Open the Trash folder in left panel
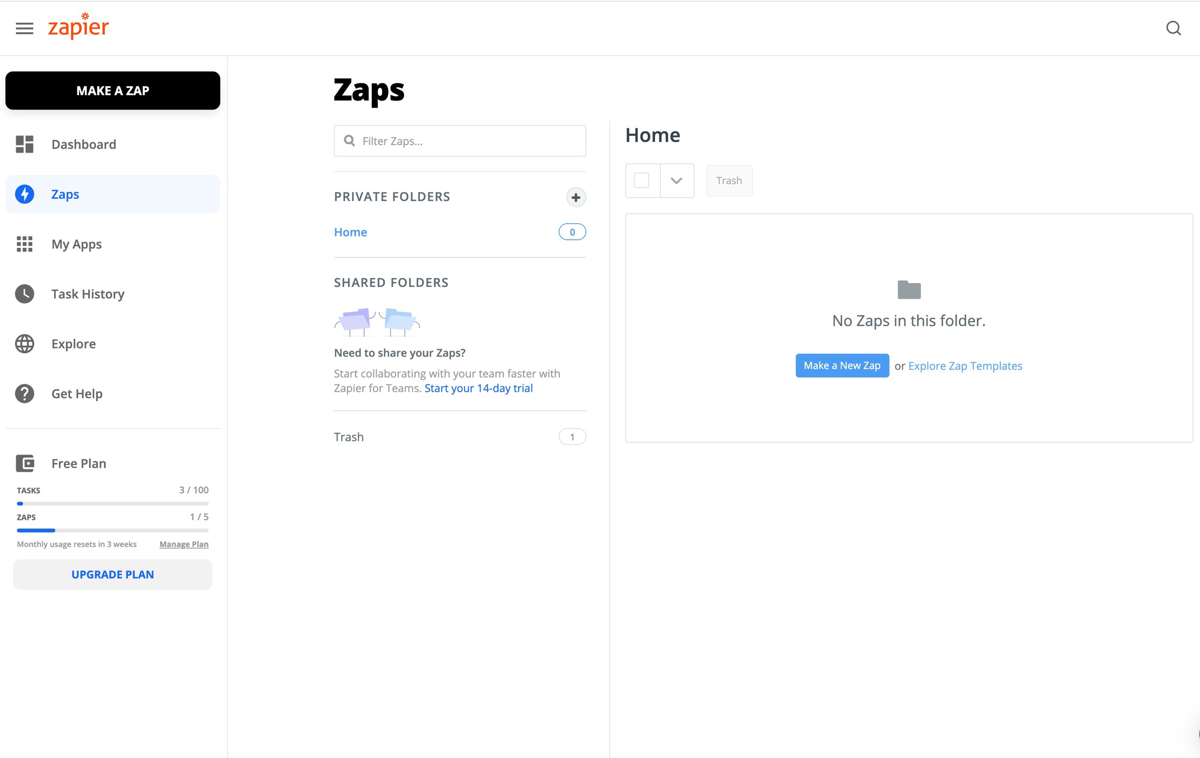 tap(349, 437)
